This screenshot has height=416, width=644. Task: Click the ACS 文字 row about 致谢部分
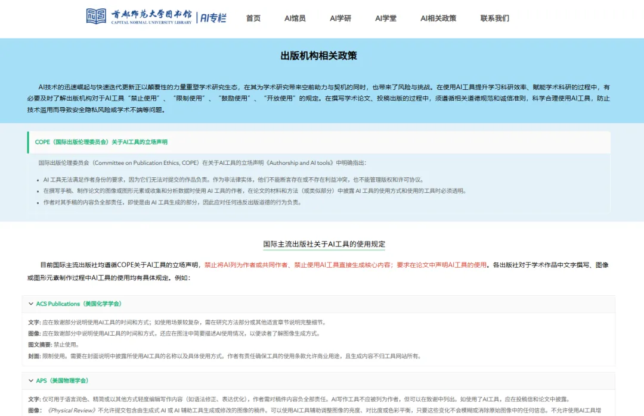click(178, 323)
